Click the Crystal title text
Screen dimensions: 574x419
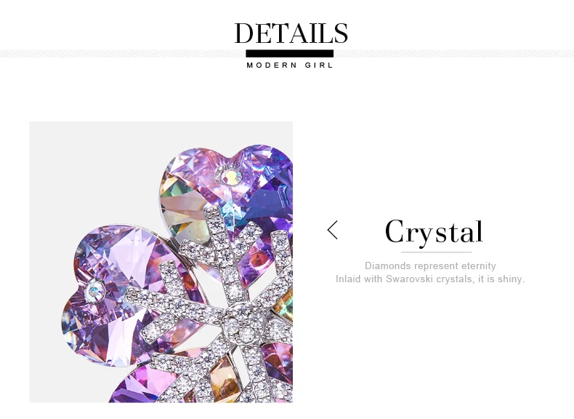[x=434, y=231]
